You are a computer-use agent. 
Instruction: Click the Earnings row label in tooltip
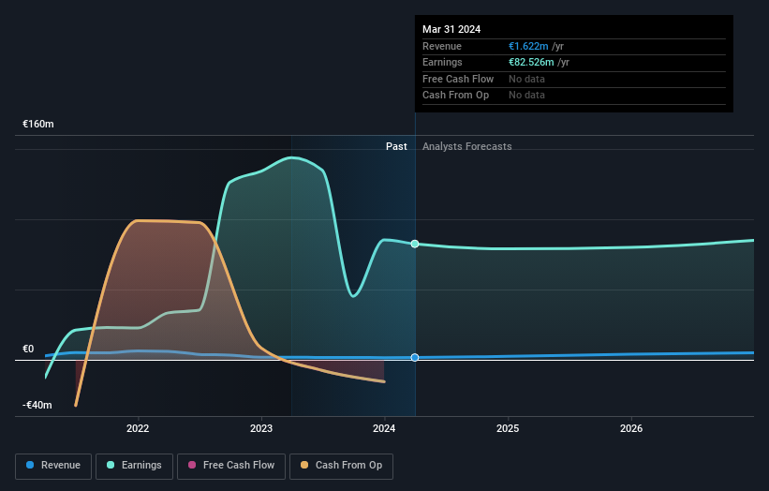point(442,62)
